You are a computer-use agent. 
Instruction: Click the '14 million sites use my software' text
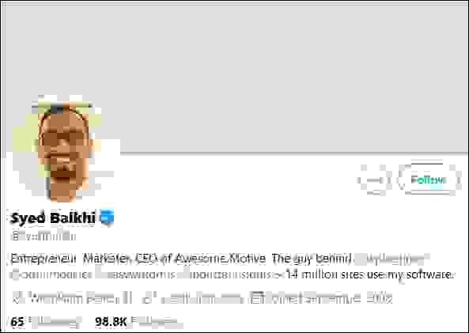click(x=369, y=274)
